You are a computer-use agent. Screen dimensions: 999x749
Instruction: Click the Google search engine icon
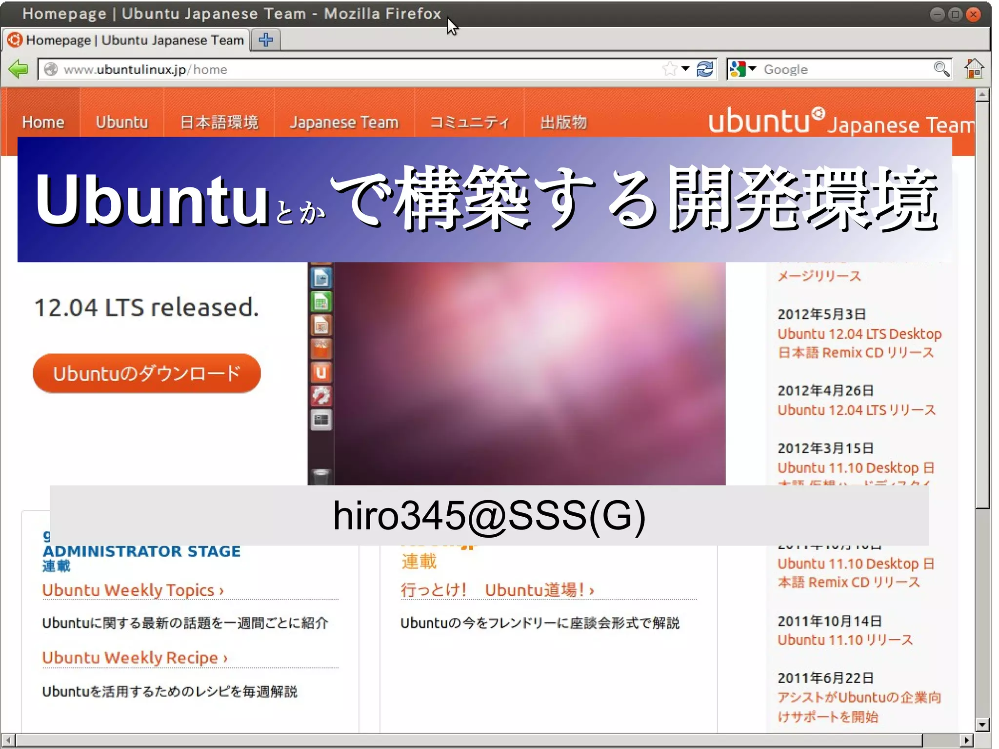point(738,69)
